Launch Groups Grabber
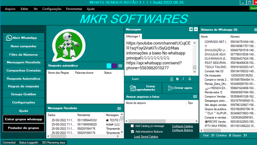 24,94
